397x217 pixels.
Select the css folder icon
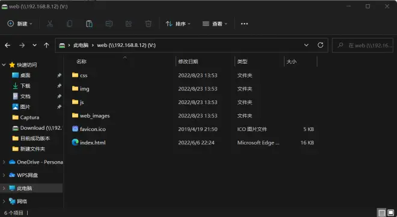75,75
